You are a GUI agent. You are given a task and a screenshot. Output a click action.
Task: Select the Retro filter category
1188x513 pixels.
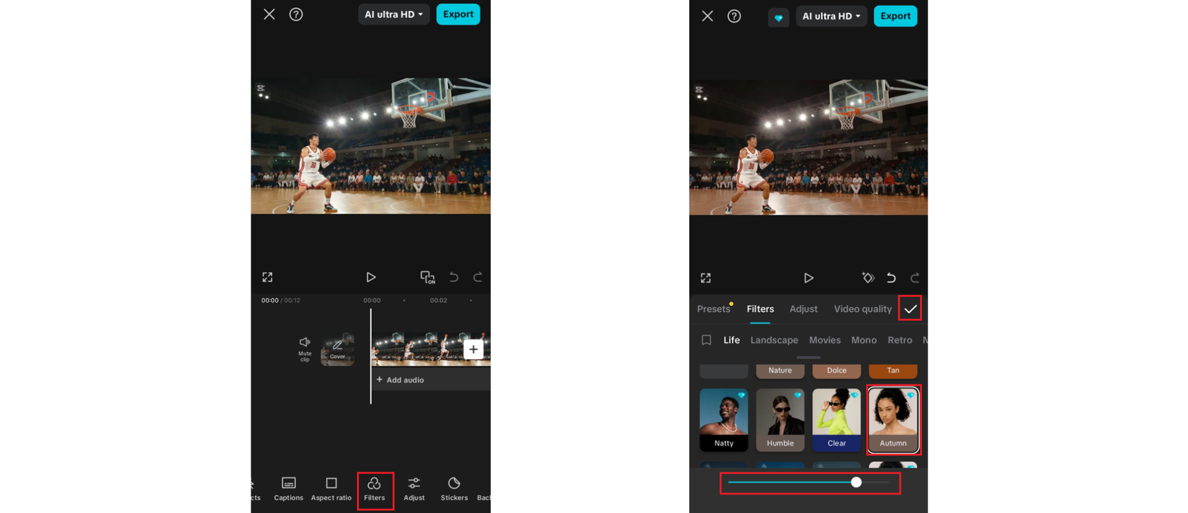click(900, 340)
